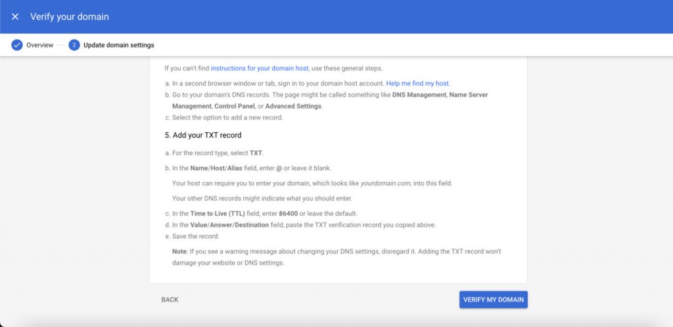Click 'Select the option to add a new record'
Image resolution: width=673 pixels, height=327 pixels.
224,117
